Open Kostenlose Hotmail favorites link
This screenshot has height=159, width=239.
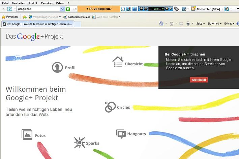click(x=77, y=17)
